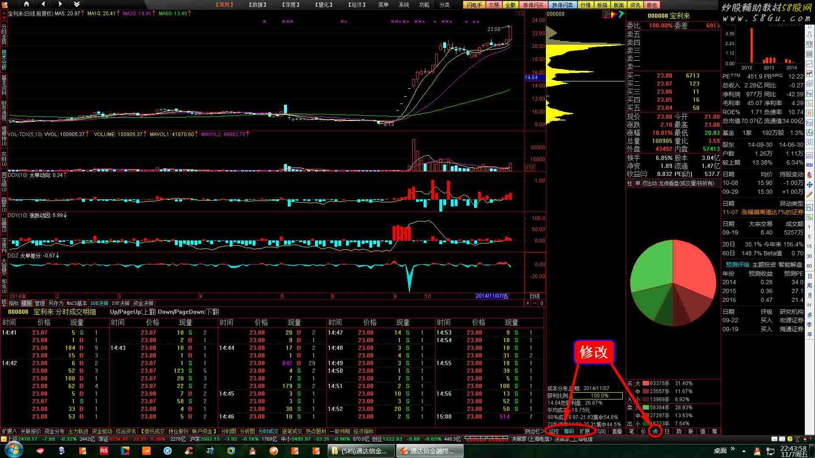Click the 日线 period label under chart
This screenshot has width=815, height=458.
point(534,296)
